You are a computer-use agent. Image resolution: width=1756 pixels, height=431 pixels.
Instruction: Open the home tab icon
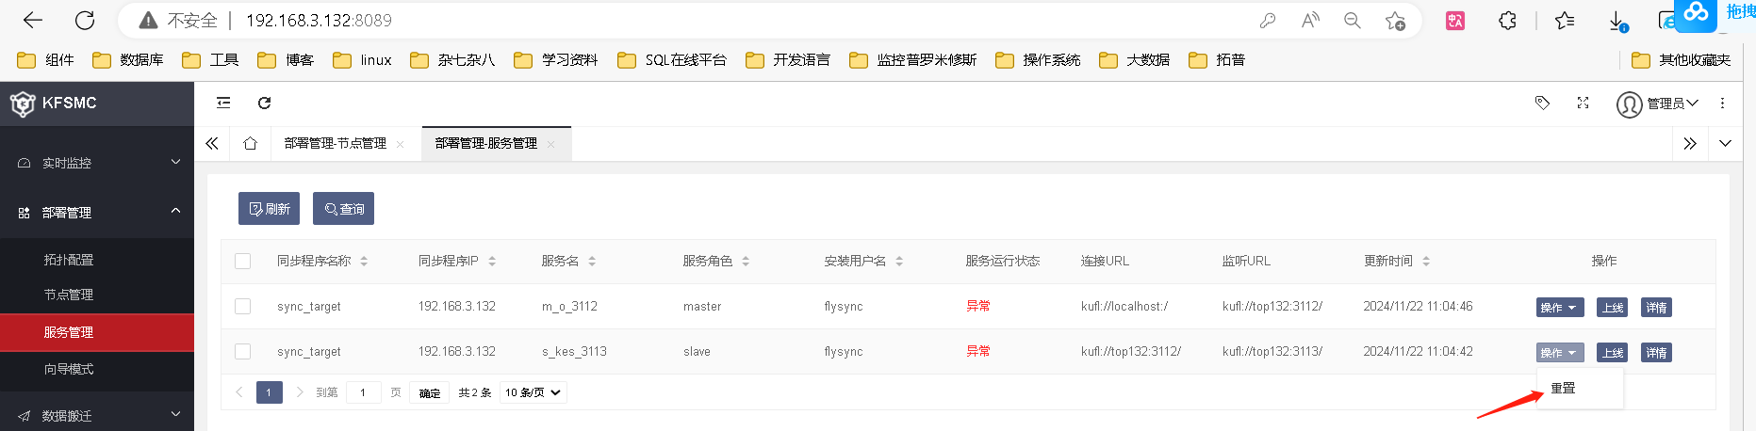(x=250, y=143)
